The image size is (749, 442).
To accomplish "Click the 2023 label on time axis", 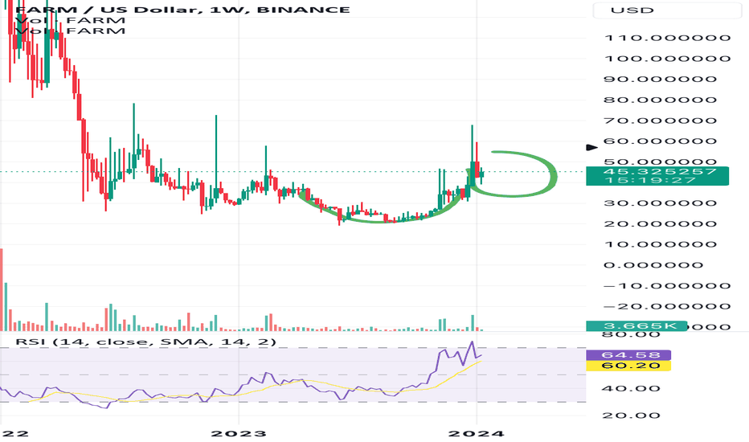I will coord(239,433).
